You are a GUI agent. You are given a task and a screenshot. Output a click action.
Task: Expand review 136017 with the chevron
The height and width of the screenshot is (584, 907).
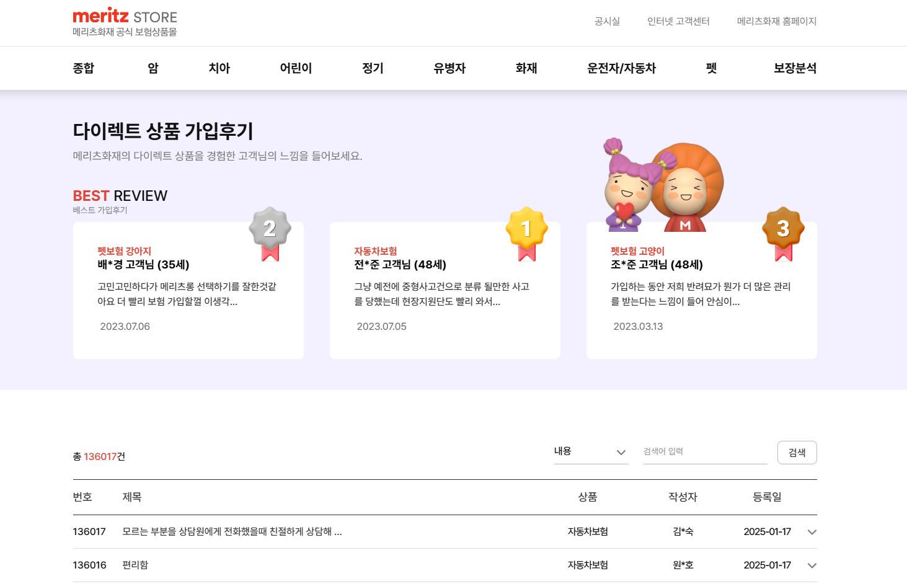click(812, 532)
